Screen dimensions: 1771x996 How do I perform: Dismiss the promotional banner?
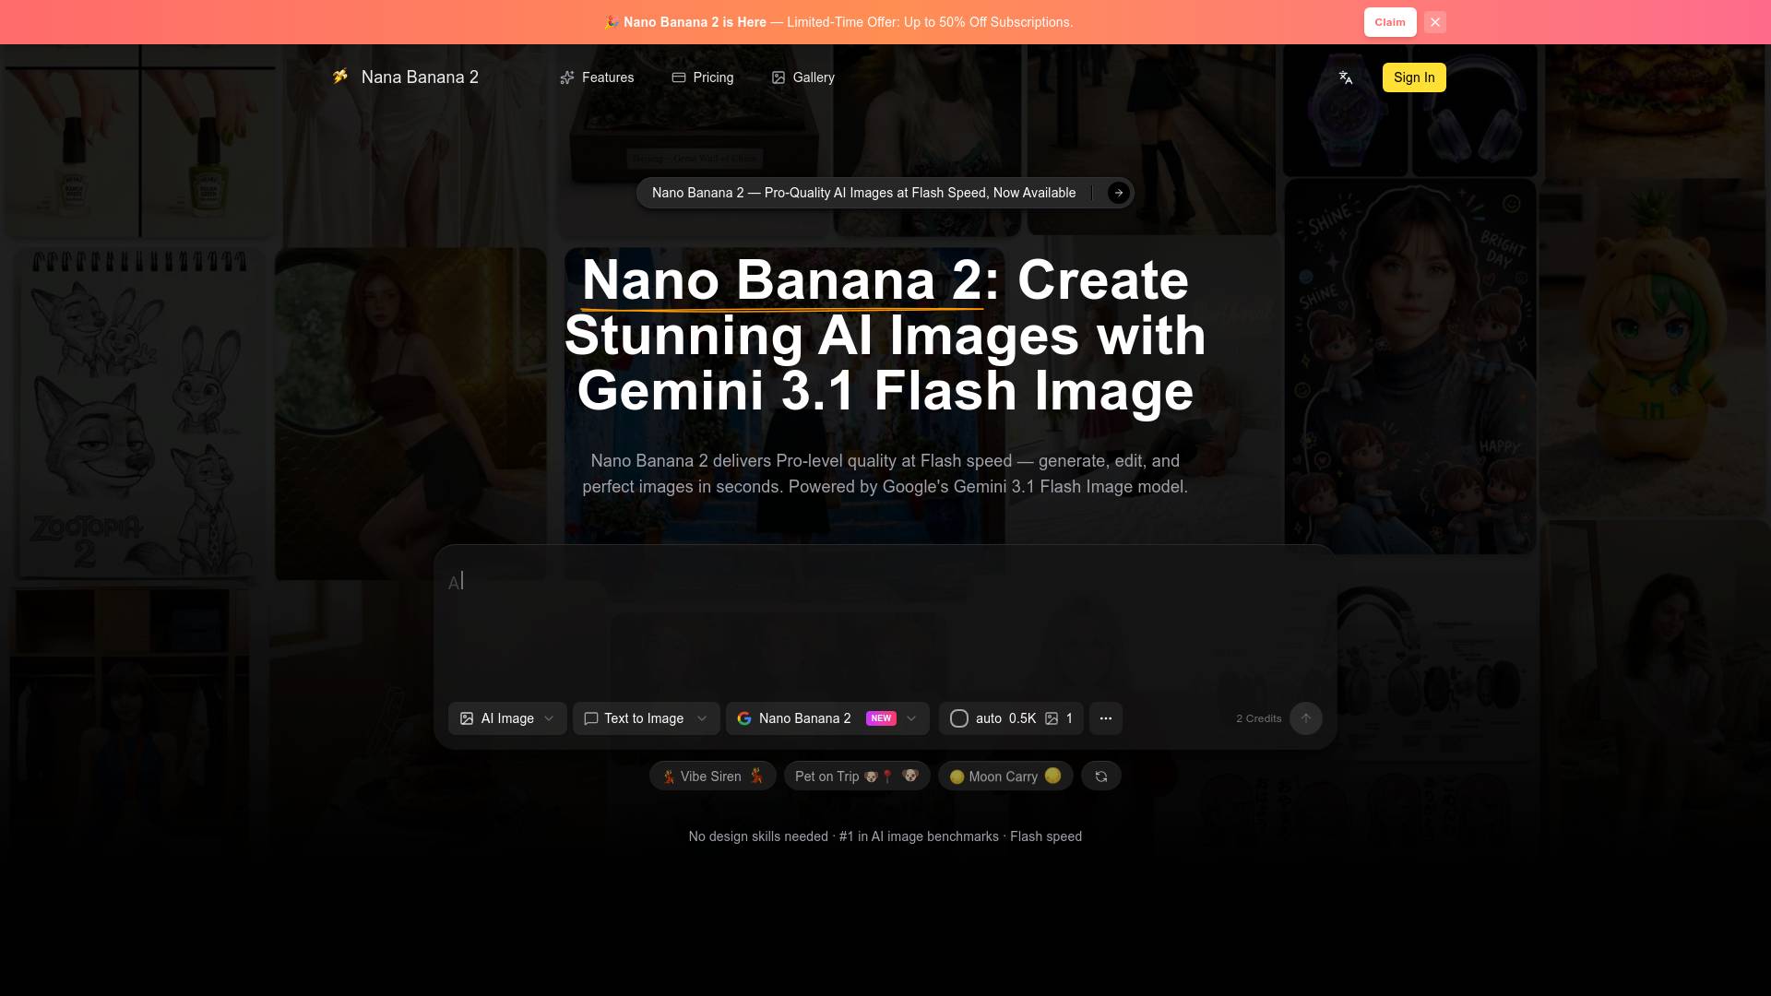point(1434,21)
